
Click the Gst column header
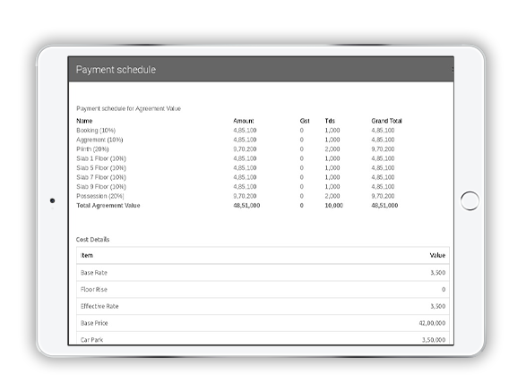[305, 121]
